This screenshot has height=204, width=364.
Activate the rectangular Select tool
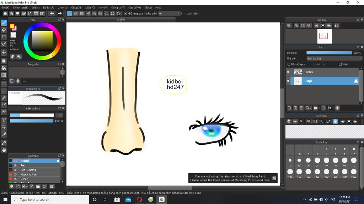click(x=4, y=84)
